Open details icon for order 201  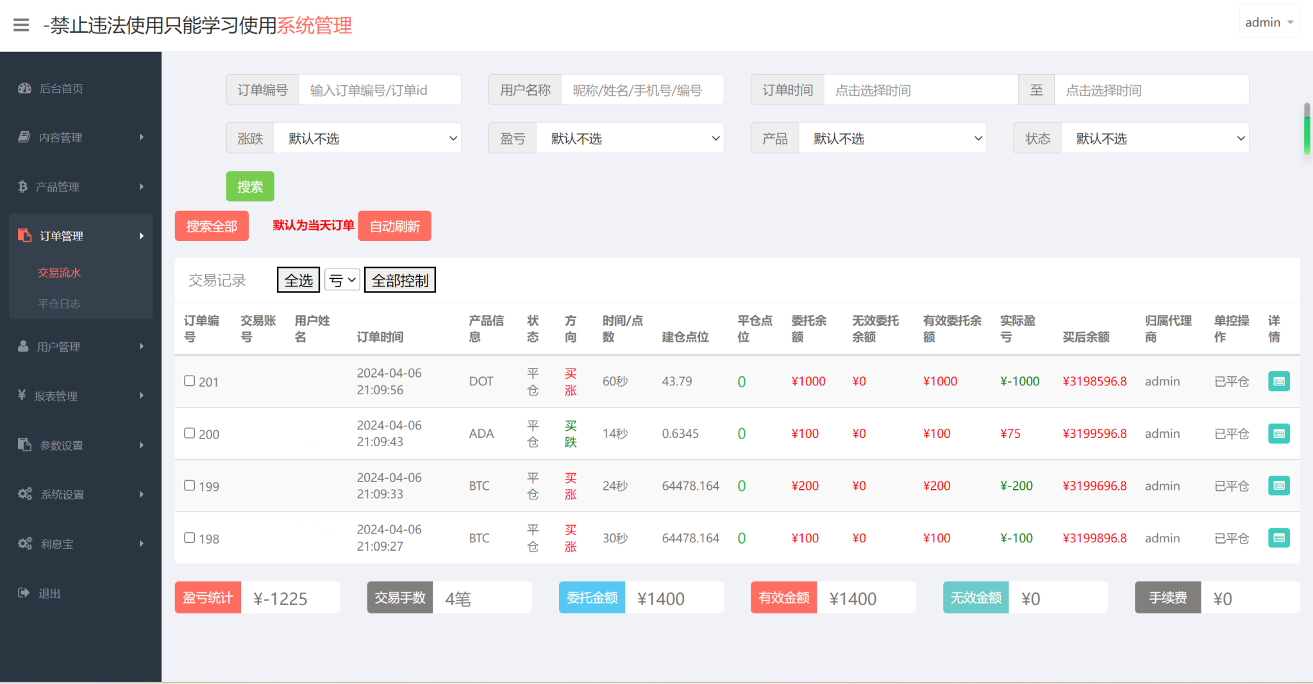(x=1278, y=381)
